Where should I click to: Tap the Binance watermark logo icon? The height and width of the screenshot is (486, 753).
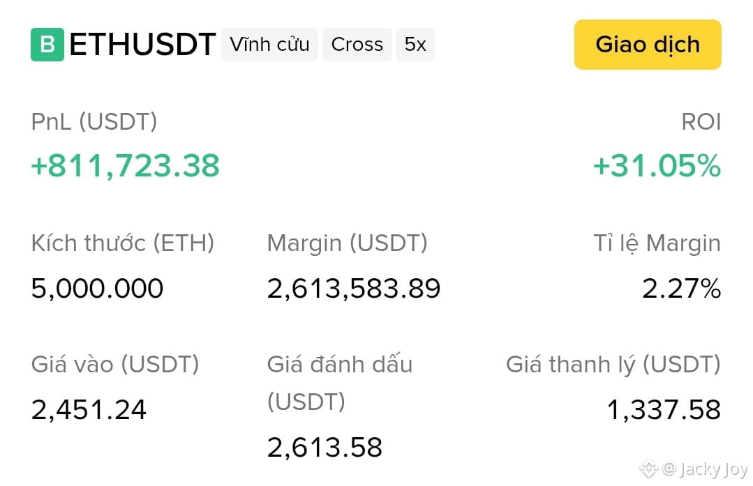click(648, 469)
